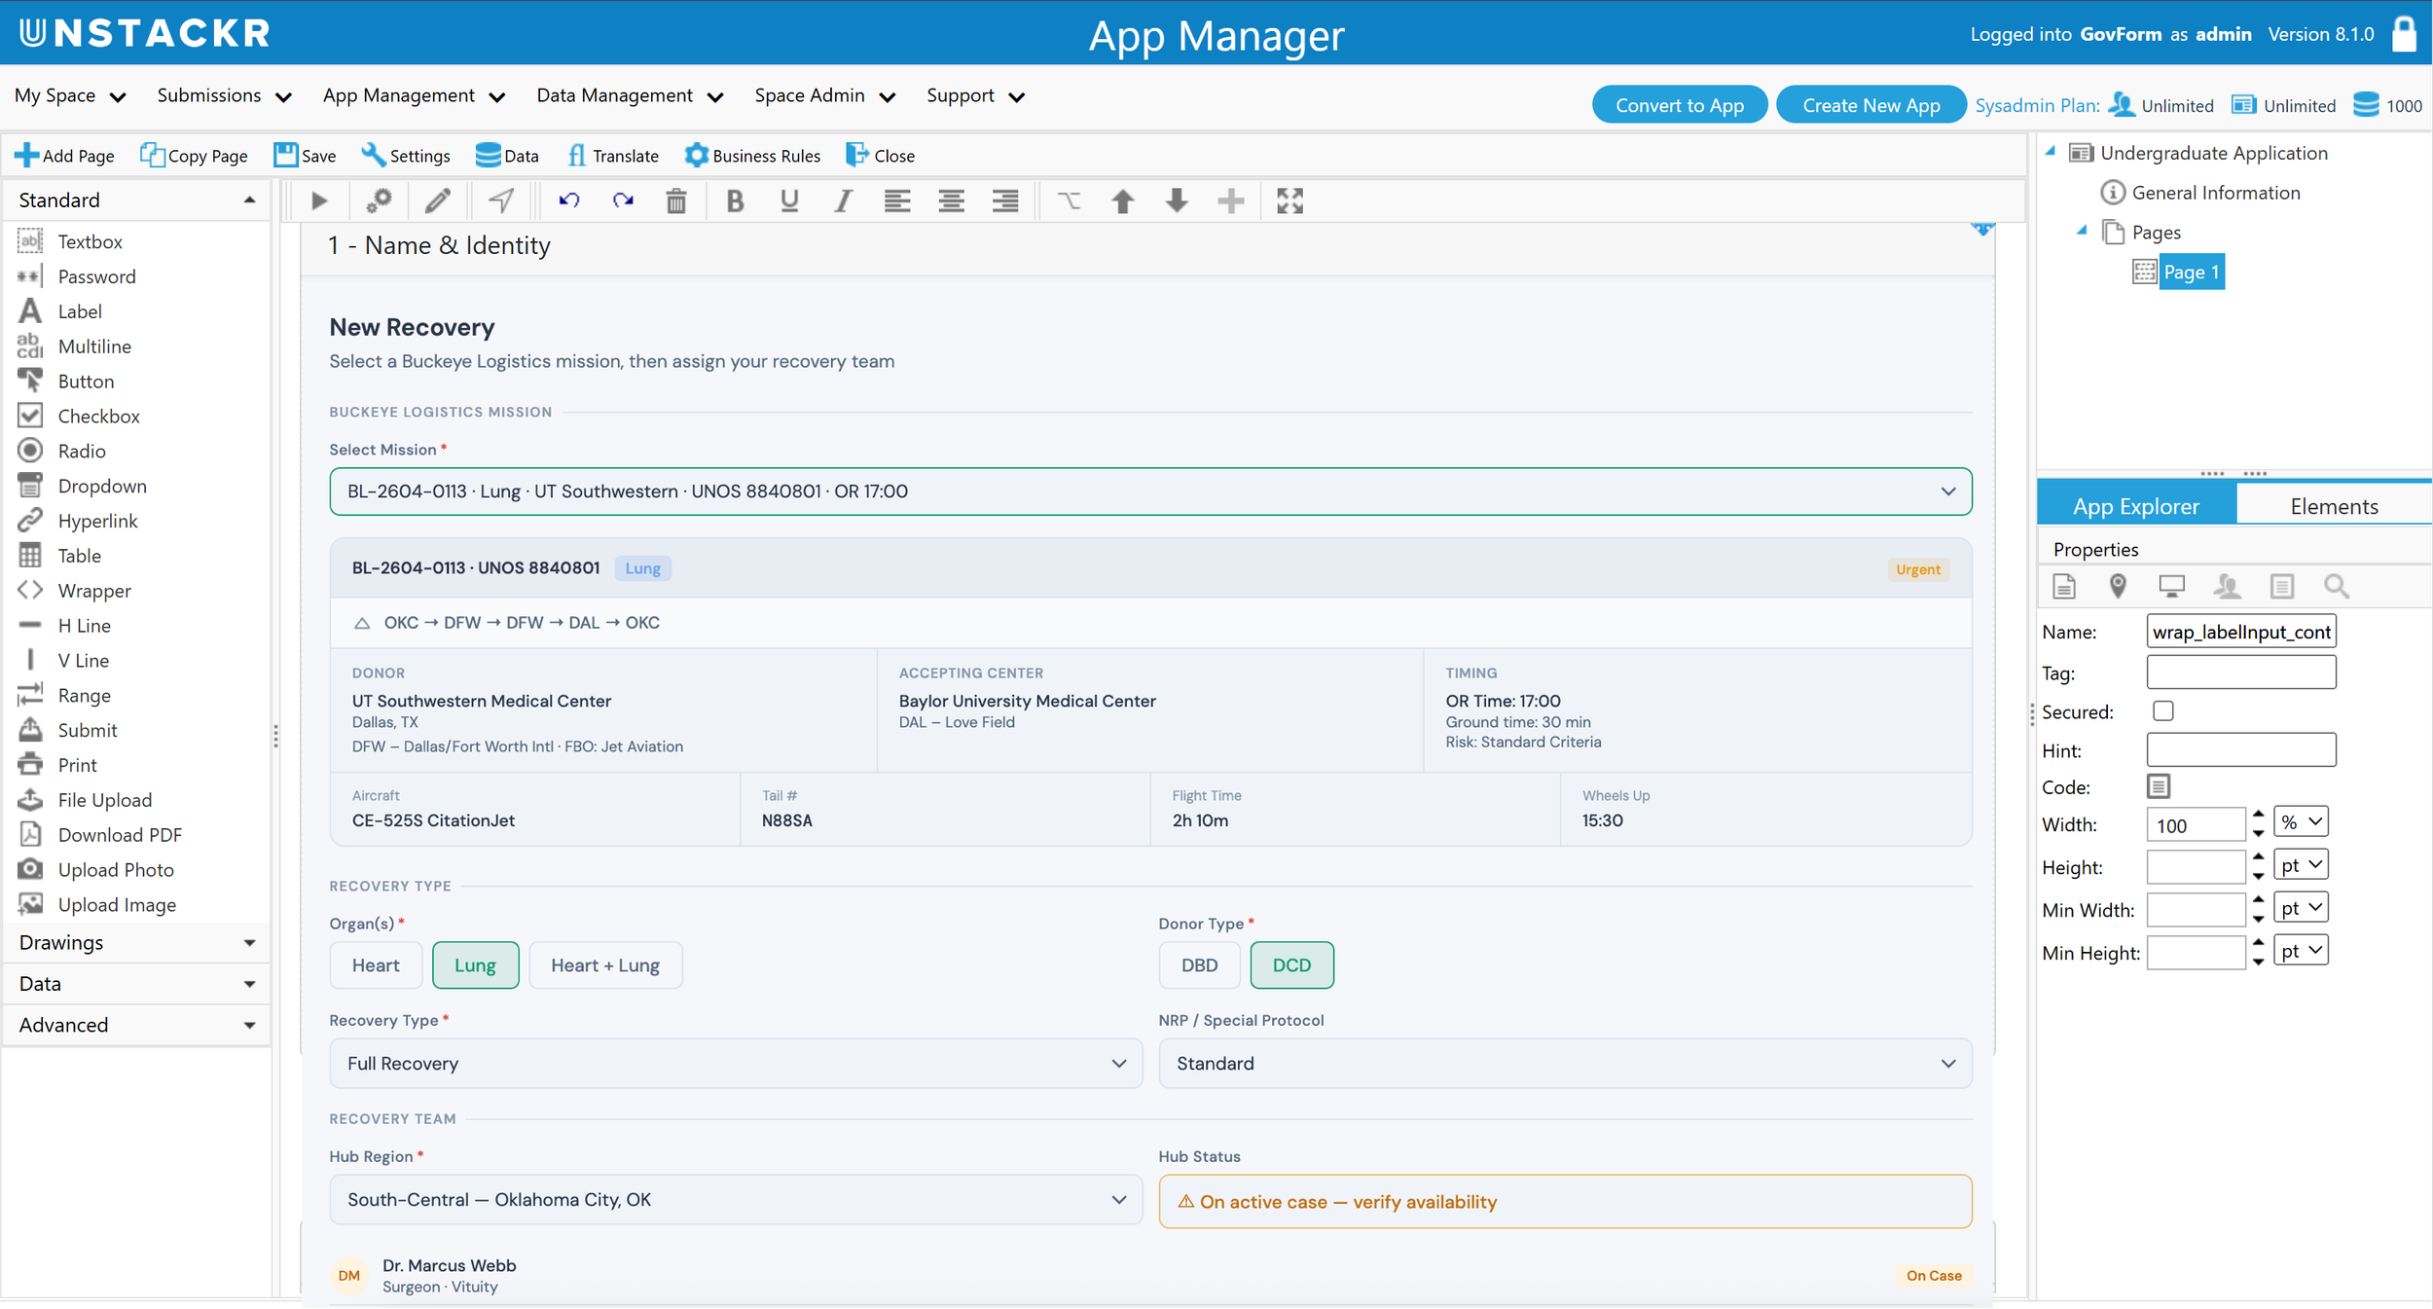Align text right with the toolbar icon
The image size is (2433, 1309).
pos(1005,201)
